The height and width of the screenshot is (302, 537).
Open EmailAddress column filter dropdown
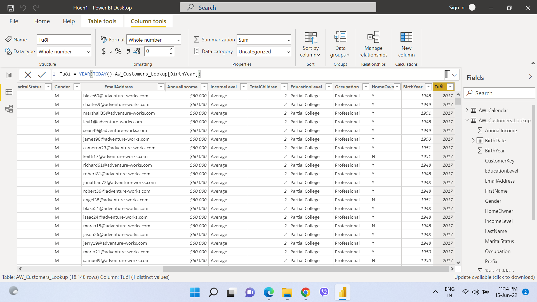coord(161,87)
